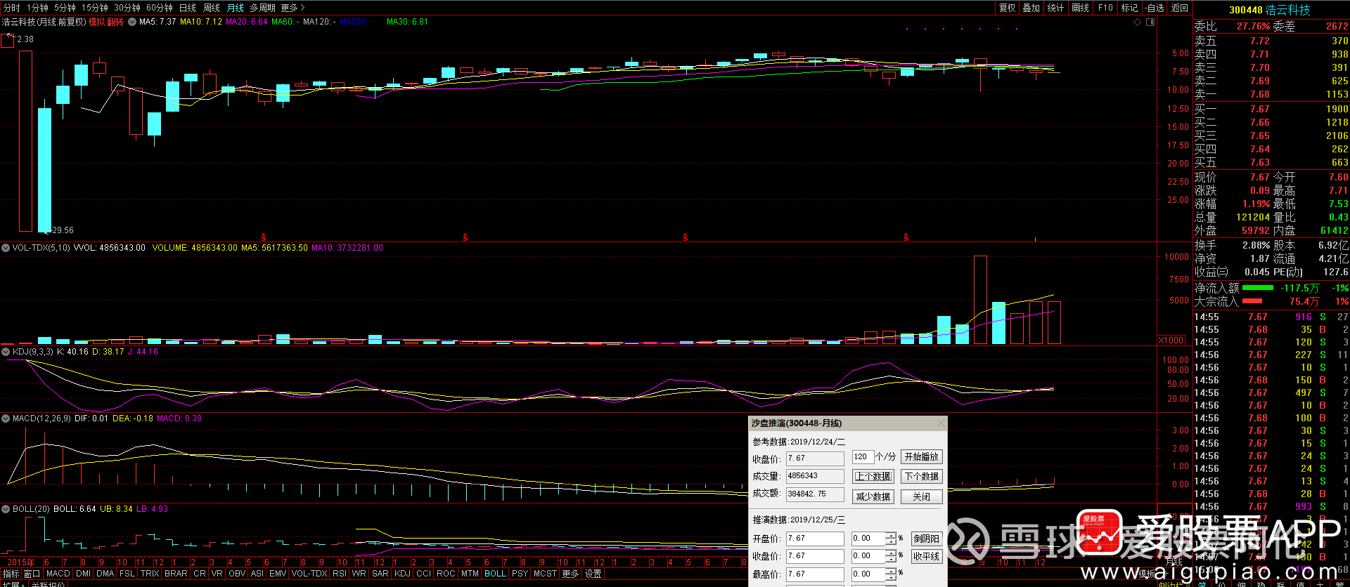The width and height of the screenshot is (1350, 587).
Task: Adjust the 开盘价 percent spinner arrows
Action: pyautogui.click(x=890, y=539)
